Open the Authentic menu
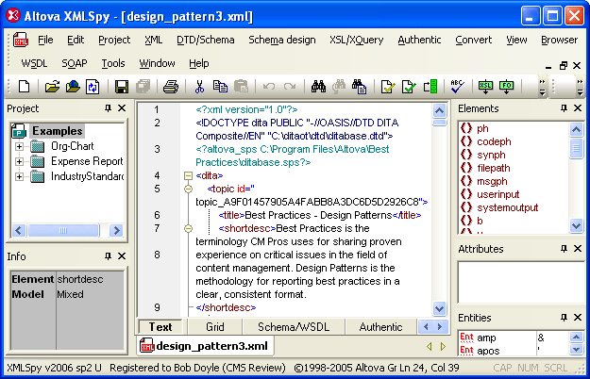The height and width of the screenshot is (379, 590). (x=419, y=40)
